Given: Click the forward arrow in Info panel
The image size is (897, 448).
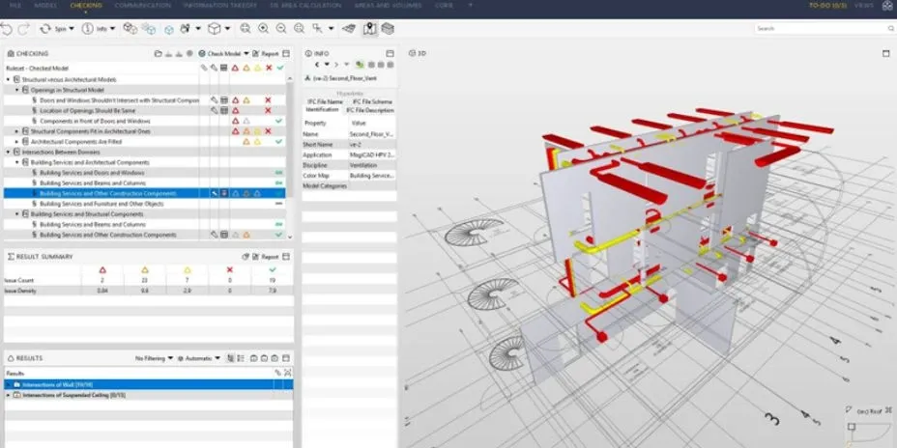Looking at the screenshot, I should click(x=336, y=65).
